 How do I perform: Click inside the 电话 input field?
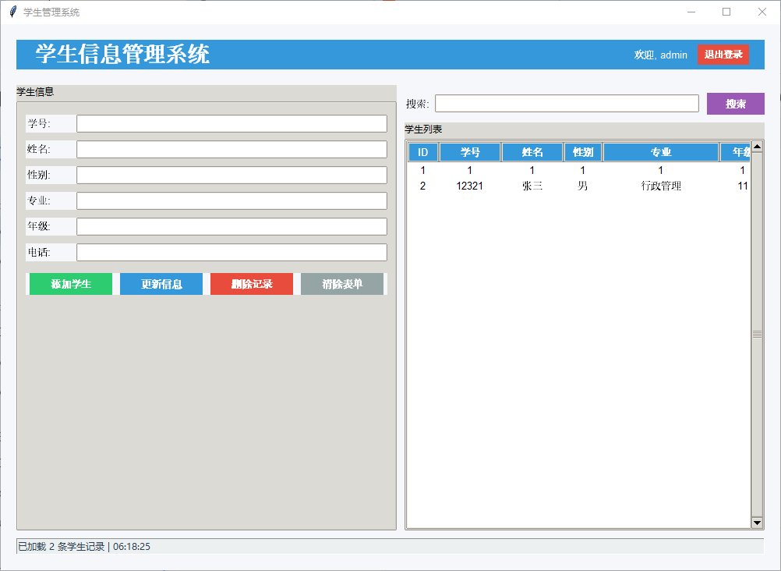(231, 252)
